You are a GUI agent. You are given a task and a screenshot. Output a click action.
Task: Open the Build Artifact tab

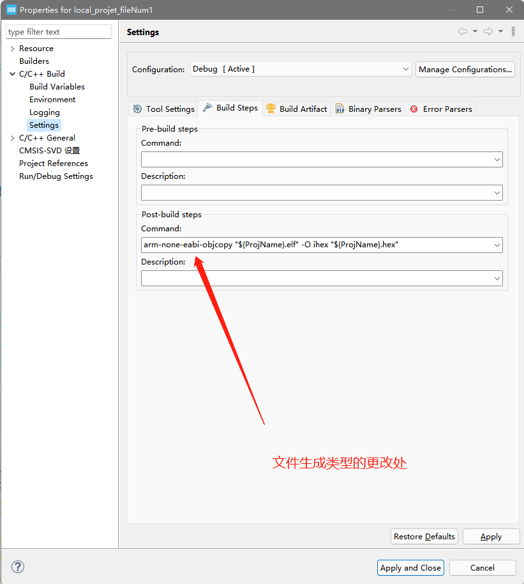297,109
